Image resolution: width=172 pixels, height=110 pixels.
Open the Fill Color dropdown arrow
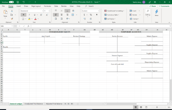coord(32,19)
